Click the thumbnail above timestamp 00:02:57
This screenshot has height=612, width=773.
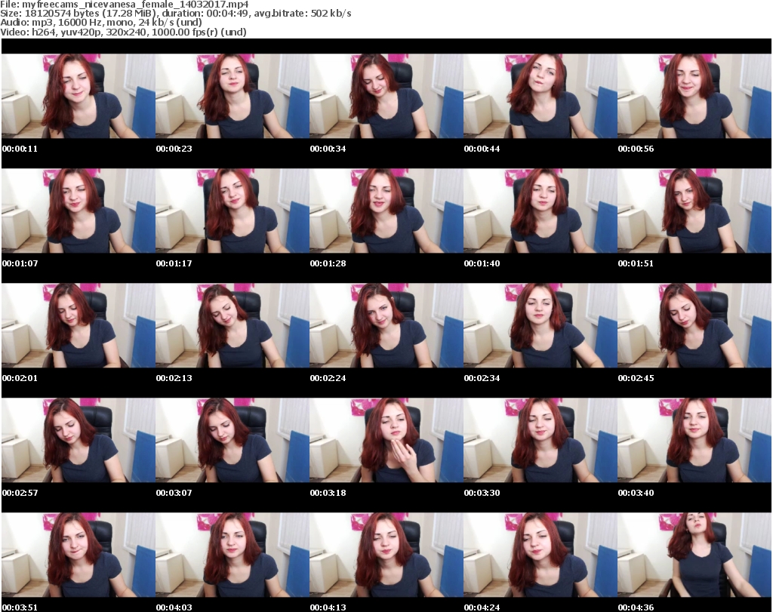click(79, 440)
